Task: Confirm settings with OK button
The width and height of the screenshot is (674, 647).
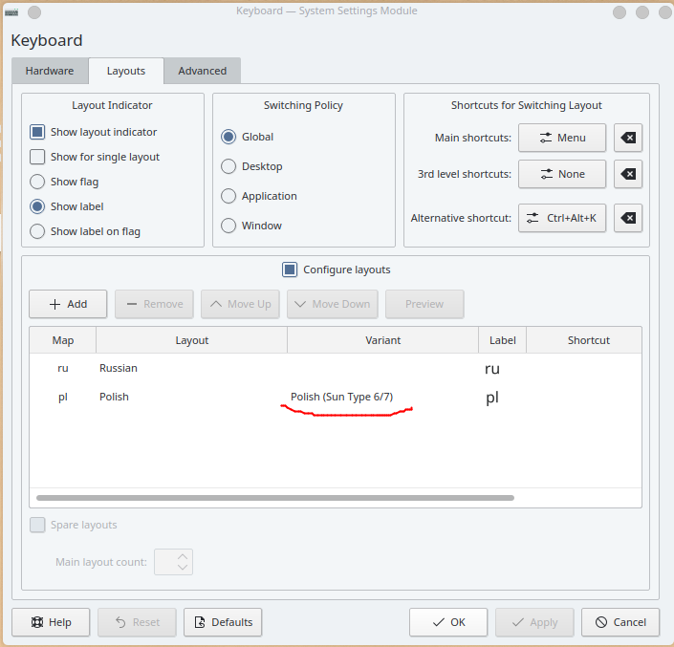Action: 447,622
